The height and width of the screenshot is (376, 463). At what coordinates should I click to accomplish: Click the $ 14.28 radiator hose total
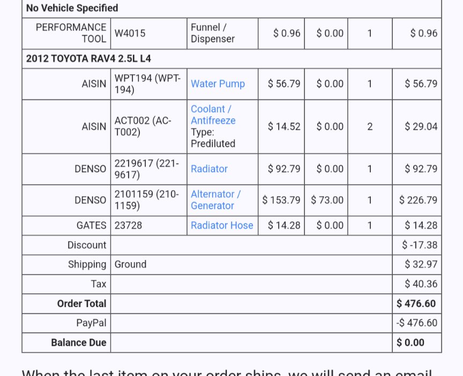421,225
